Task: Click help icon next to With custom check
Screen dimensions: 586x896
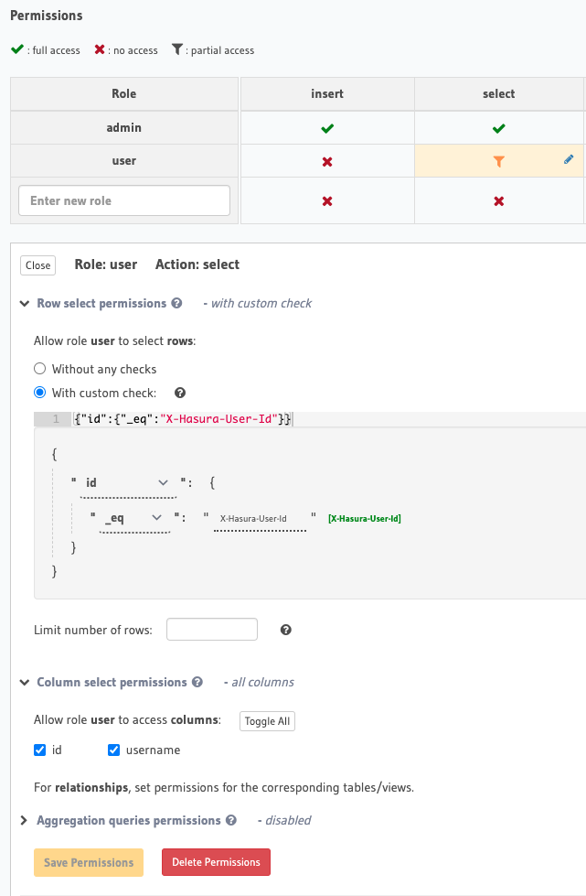Action: click(x=180, y=393)
